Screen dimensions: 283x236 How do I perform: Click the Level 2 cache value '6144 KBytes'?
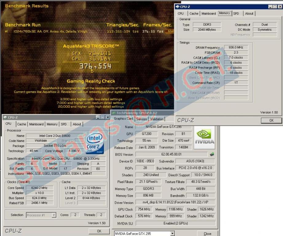click(91, 198)
